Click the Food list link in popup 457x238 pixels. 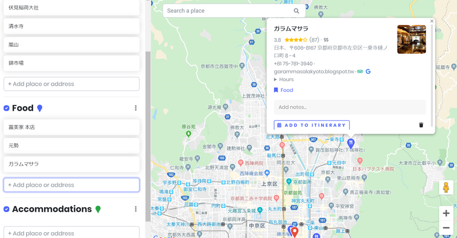[287, 90]
